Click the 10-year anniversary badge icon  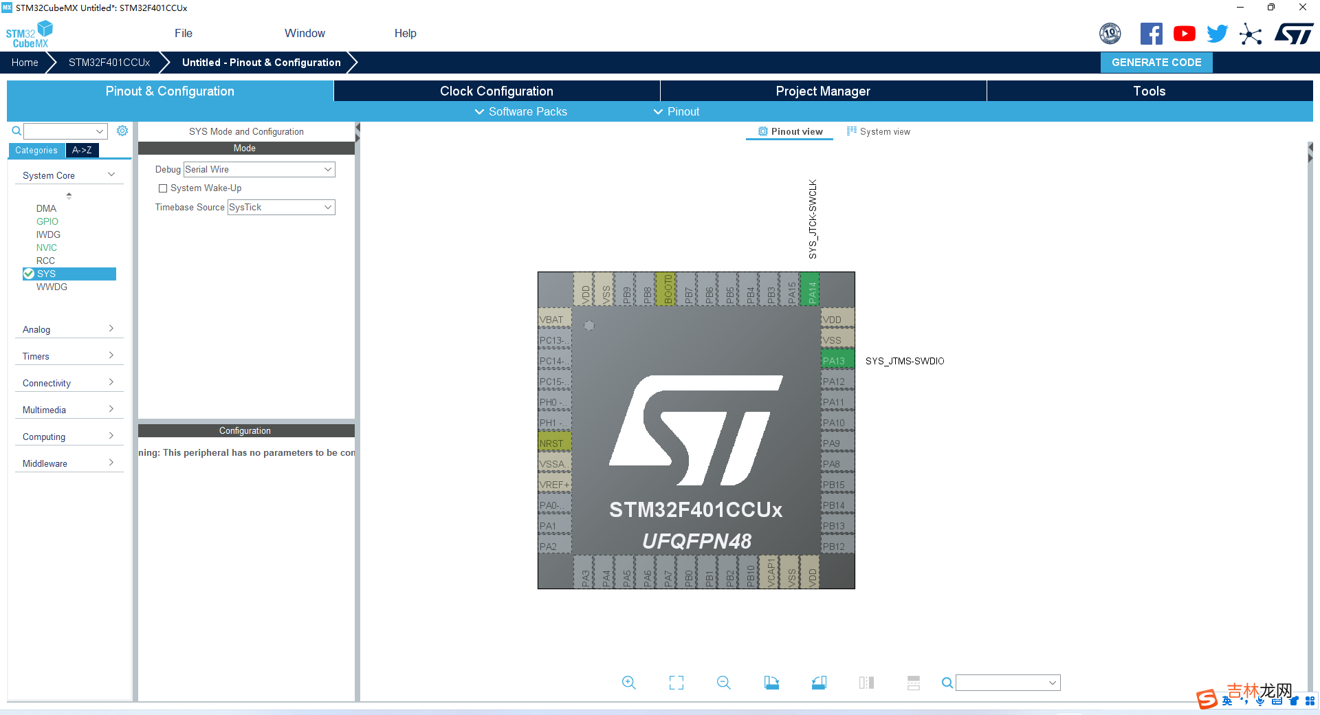[1110, 34]
